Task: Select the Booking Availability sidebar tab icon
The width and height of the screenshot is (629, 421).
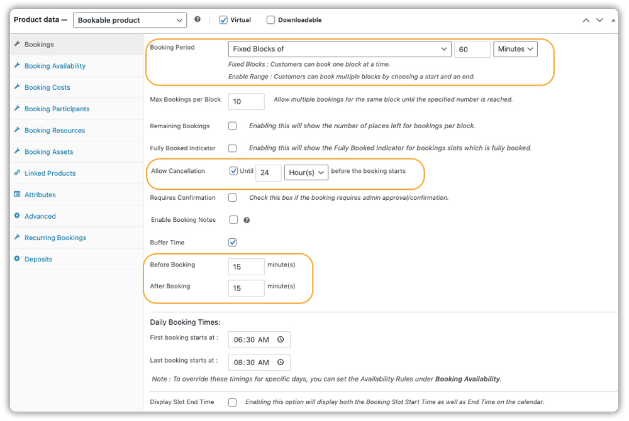Action: tap(19, 65)
